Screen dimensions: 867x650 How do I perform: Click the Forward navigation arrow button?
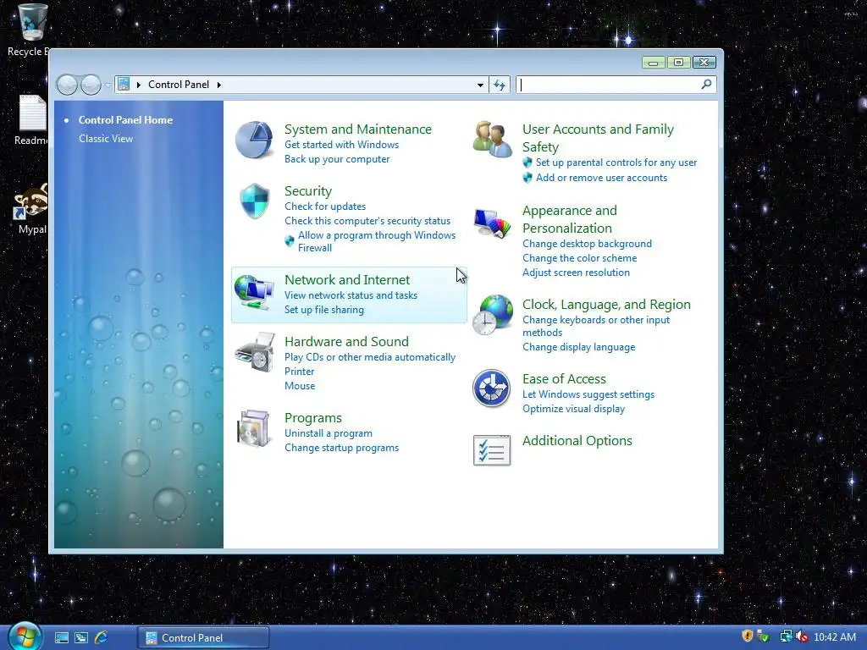91,85
